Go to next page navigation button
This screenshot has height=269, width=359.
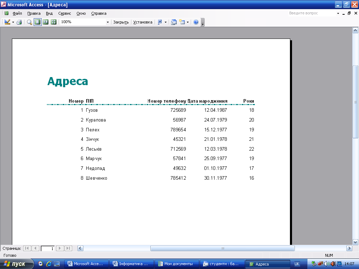coord(60,248)
